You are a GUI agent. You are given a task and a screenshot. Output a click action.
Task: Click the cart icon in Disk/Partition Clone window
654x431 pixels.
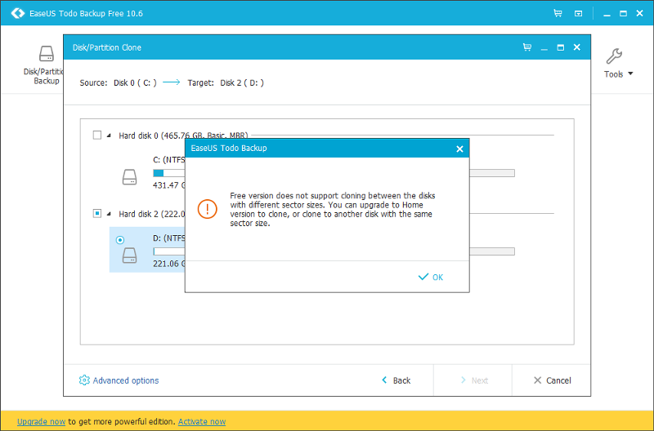tap(527, 47)
